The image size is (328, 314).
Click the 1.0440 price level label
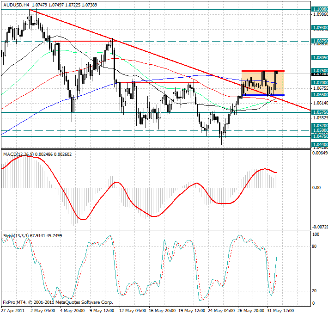320,145
